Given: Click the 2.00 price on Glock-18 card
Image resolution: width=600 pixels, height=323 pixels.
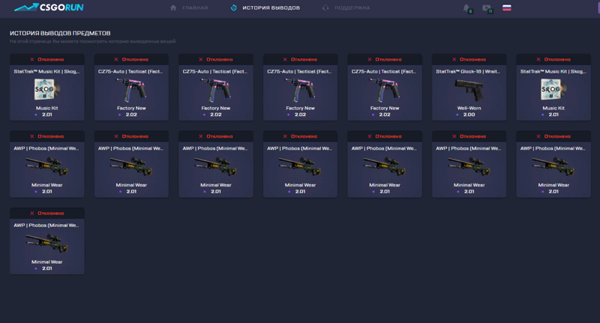Looking at the screenshot, I should point(469,115).
